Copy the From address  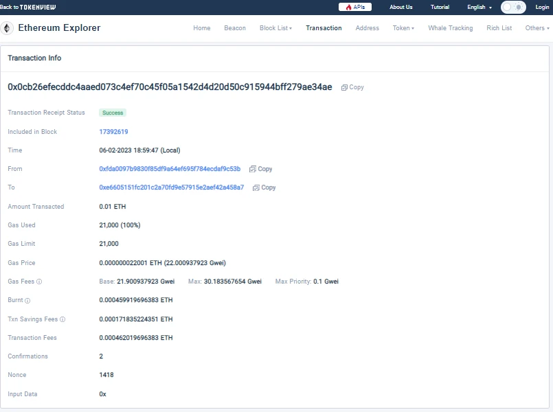[x=261, y=169]
